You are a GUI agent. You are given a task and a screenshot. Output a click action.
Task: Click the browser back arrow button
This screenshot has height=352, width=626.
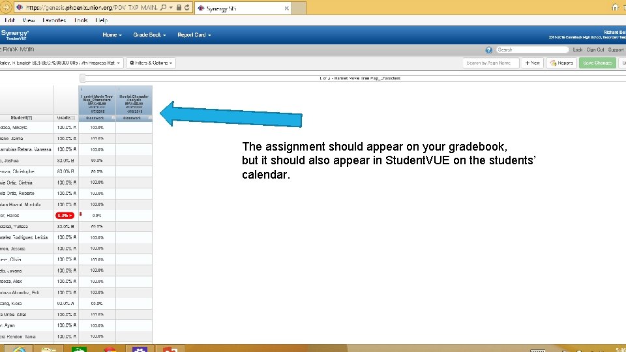(x=6, y=7)
